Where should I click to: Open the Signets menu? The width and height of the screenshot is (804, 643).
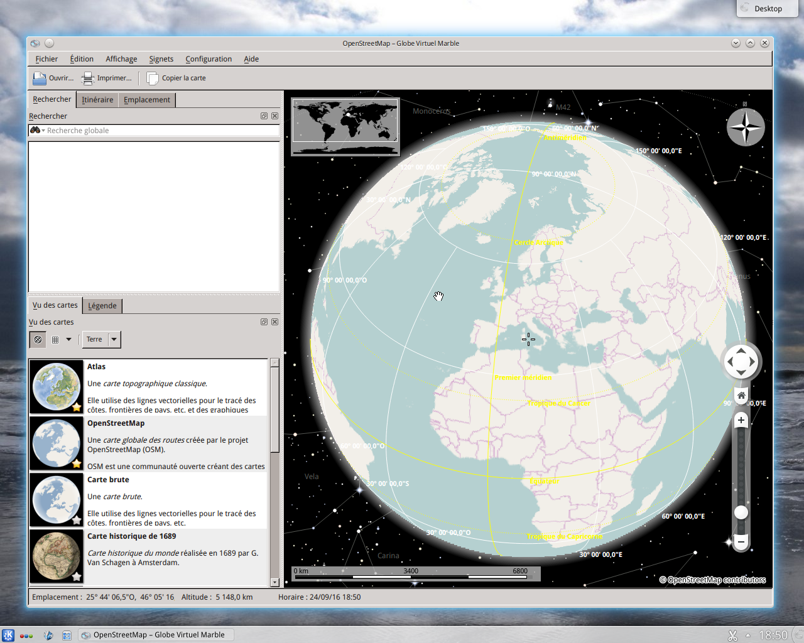(161, 59)
